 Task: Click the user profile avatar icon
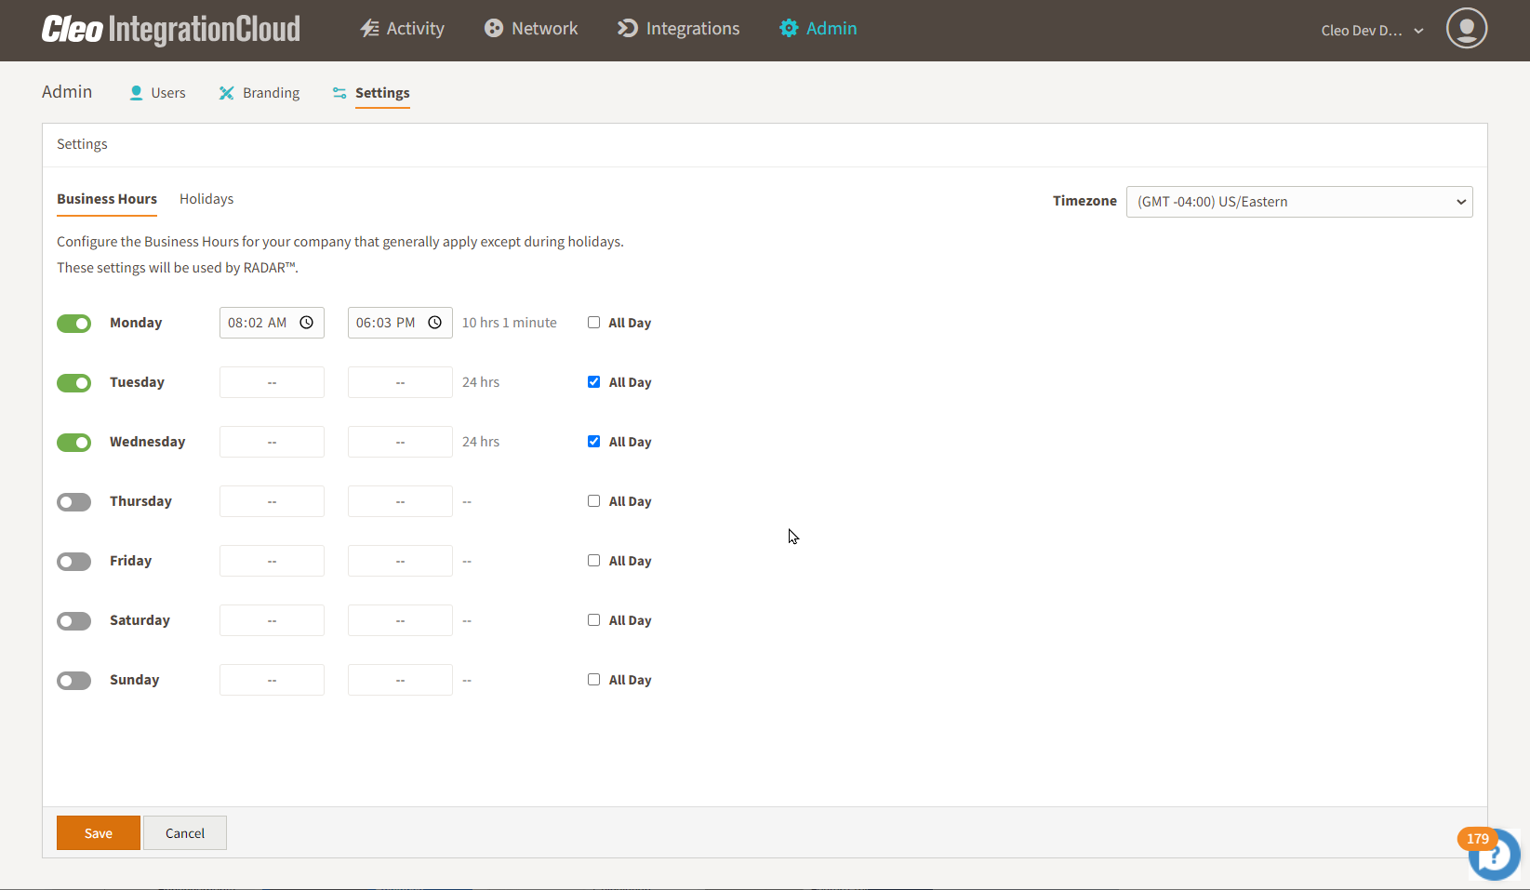tap(1466, 29)
